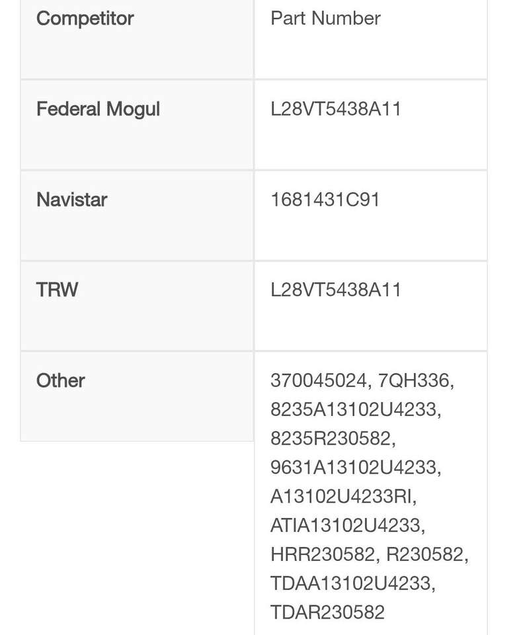This screenshot has height=635, width=525.
Task: Click the Competitor column header cell
Action: click(85, 19)
